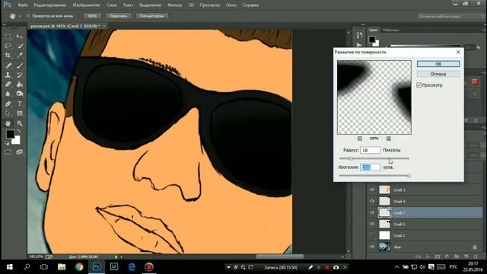The image size is (487, 274).
Task: Click the Изогелия input field
Action: (x=370, y=167)
